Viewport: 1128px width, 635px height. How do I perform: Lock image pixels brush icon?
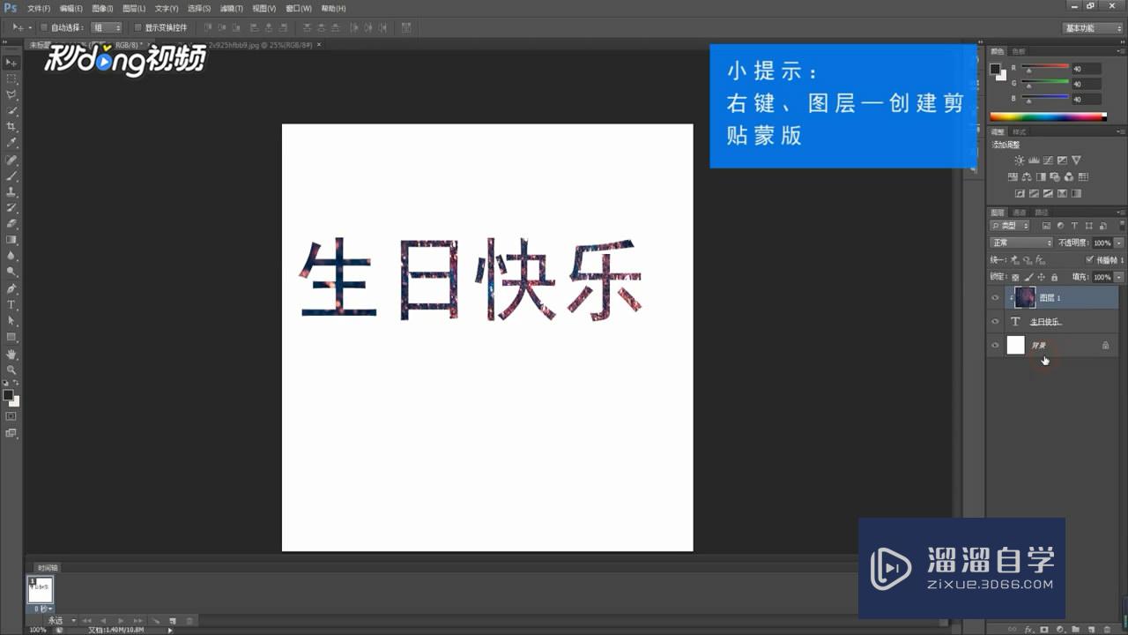point(1028,277)
